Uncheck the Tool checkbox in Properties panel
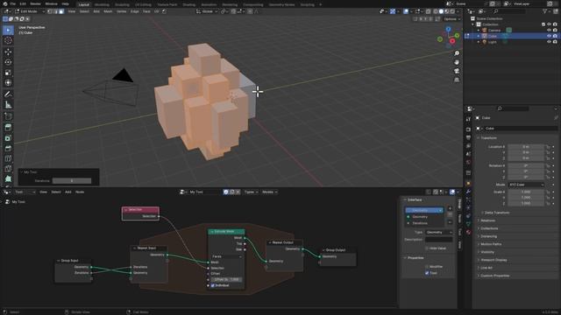The image size is (561, 315). click(x=427, y=273)
